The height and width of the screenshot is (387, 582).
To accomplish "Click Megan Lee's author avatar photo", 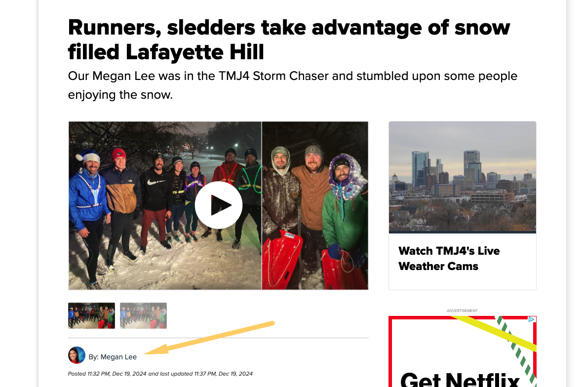I will click(77, 355).
